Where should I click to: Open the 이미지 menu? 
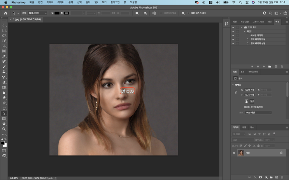coord(50,2)
